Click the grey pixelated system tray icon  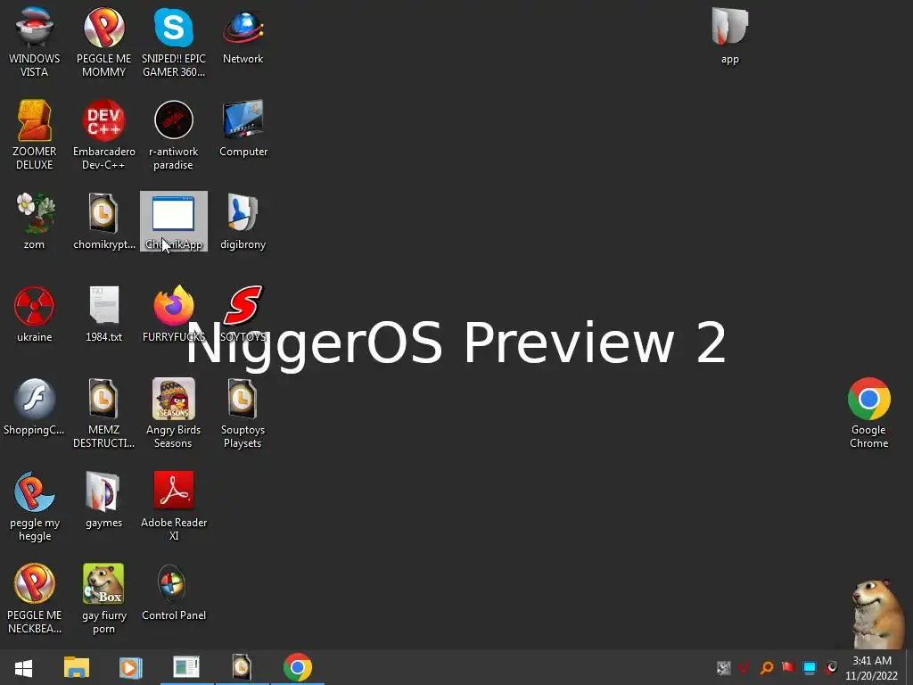pyautogui.click(x=723, y=668)
